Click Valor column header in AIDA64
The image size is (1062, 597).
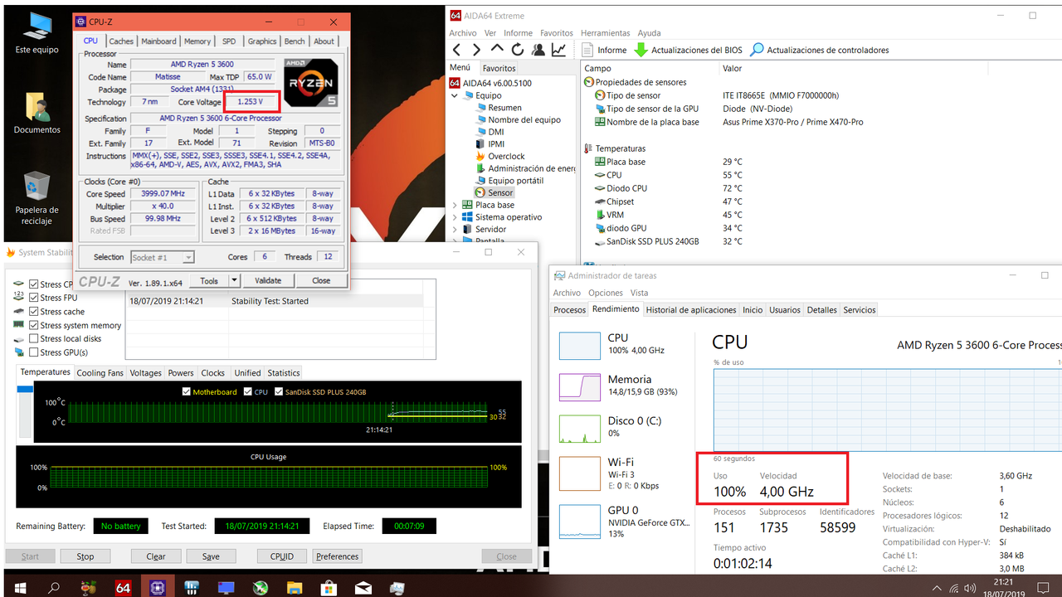[x=732, y=68]
